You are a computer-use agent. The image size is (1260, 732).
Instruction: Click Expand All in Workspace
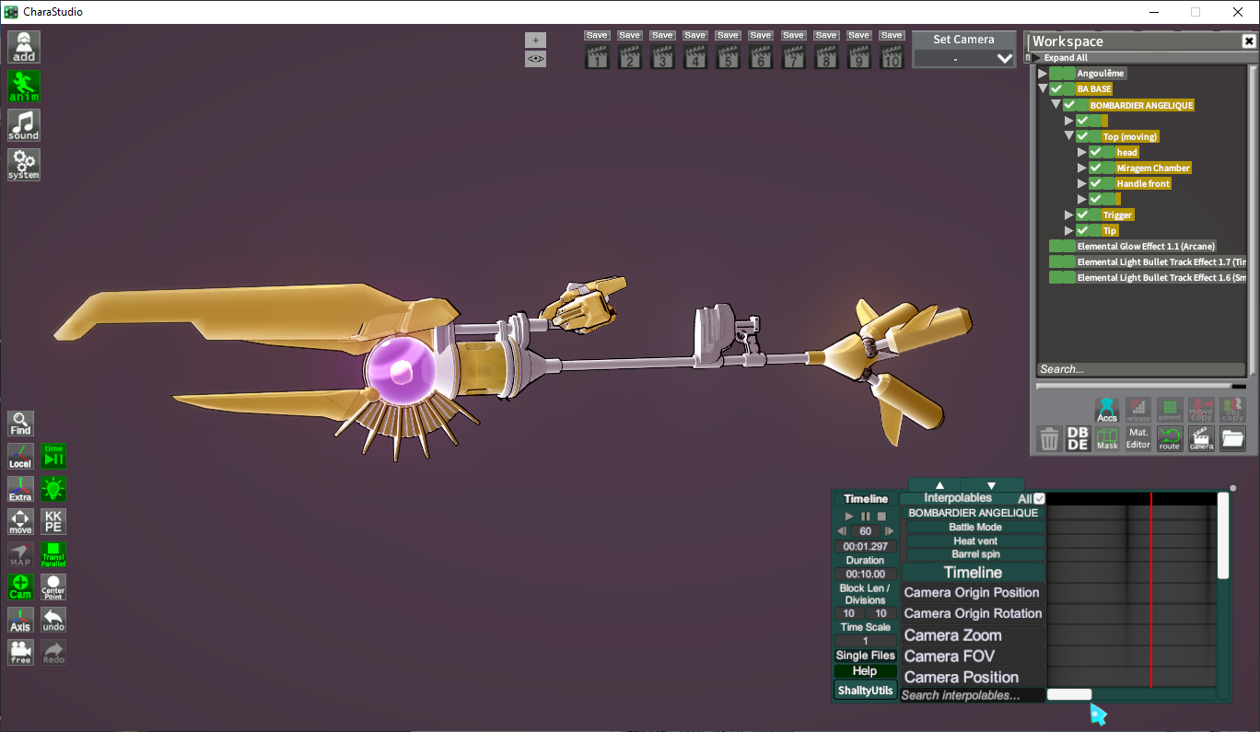1066,58
